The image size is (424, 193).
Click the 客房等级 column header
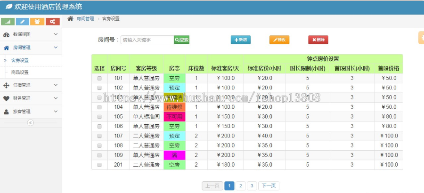147,68
